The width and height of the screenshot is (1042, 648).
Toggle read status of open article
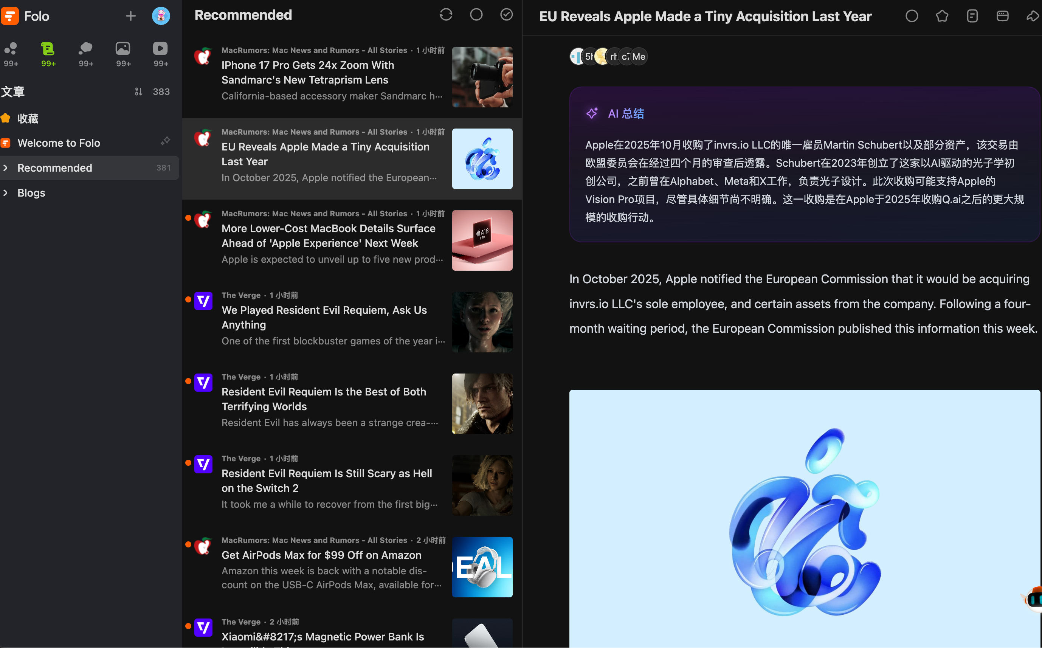click(911, 16)
